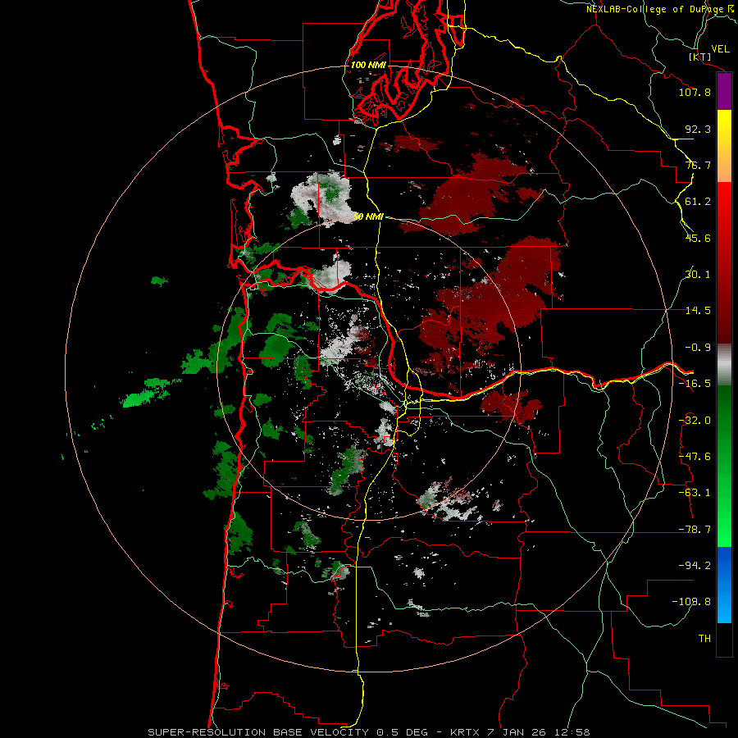Screen dimensions: 738x738
Task: Click the 30.1 velocity scale value
Action: 698,275
